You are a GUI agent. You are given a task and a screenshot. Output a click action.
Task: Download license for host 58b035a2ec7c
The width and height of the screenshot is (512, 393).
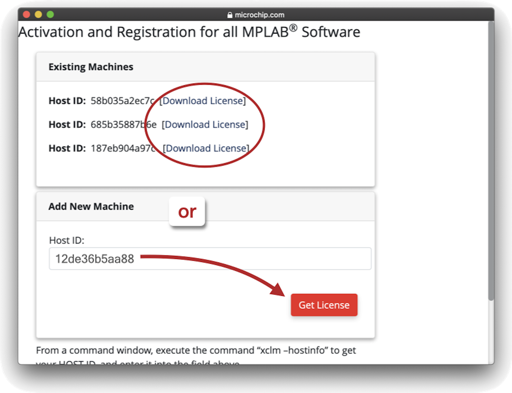pyautogui.click(x=203, y=101)
